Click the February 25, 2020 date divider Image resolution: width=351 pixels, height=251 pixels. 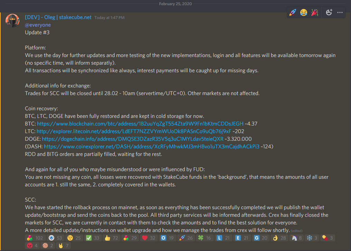(175, 4)
